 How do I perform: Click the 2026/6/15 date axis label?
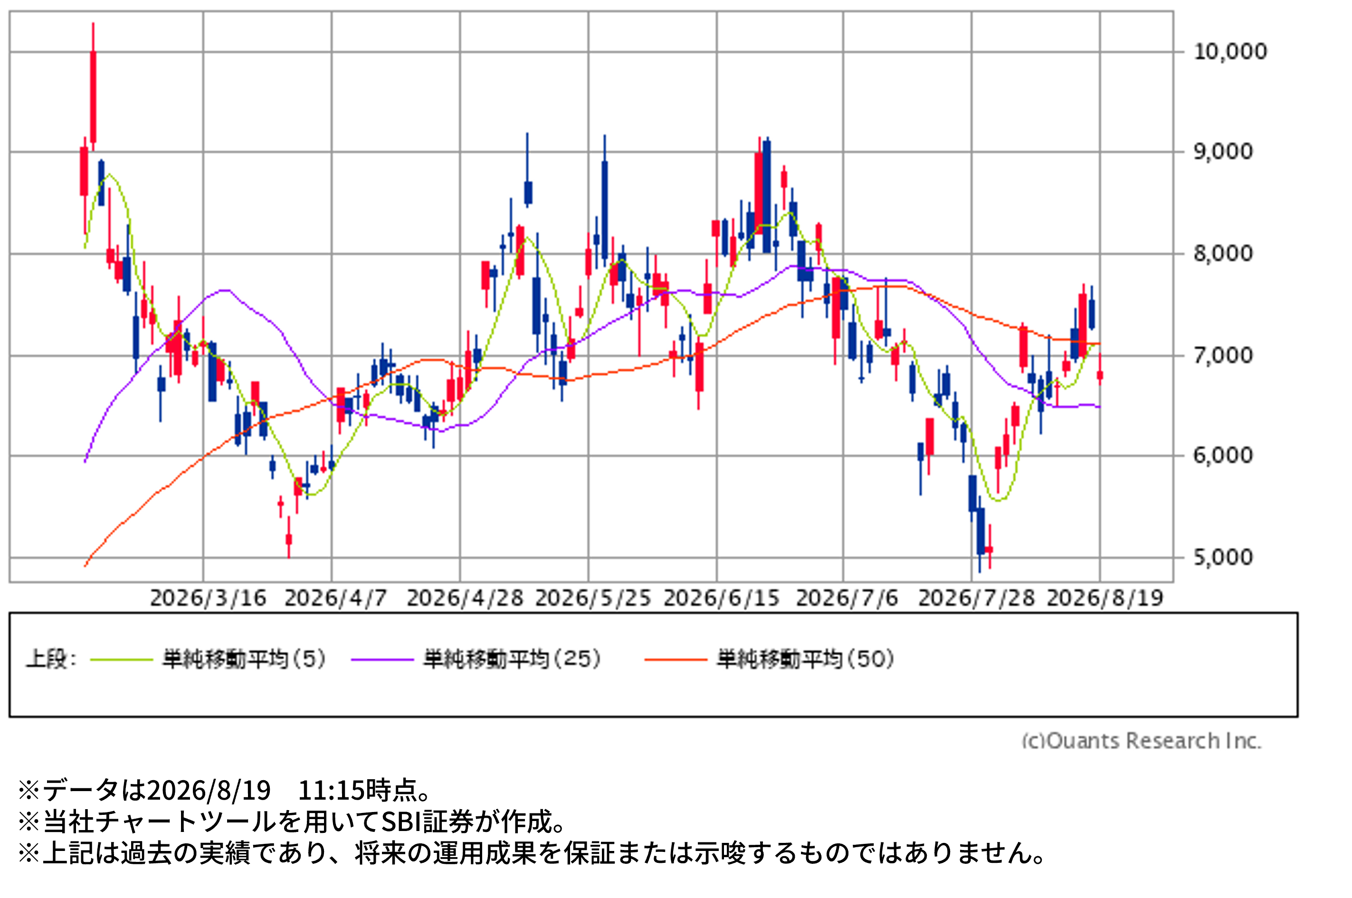tap(722, 599)
